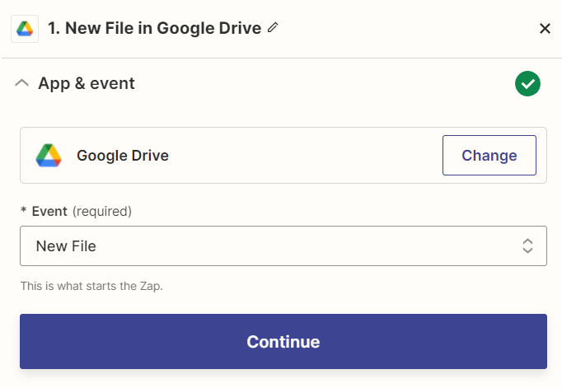Click the green checkmark status icon
Screen dimensions: 562x388
click(x=527, y=83)
